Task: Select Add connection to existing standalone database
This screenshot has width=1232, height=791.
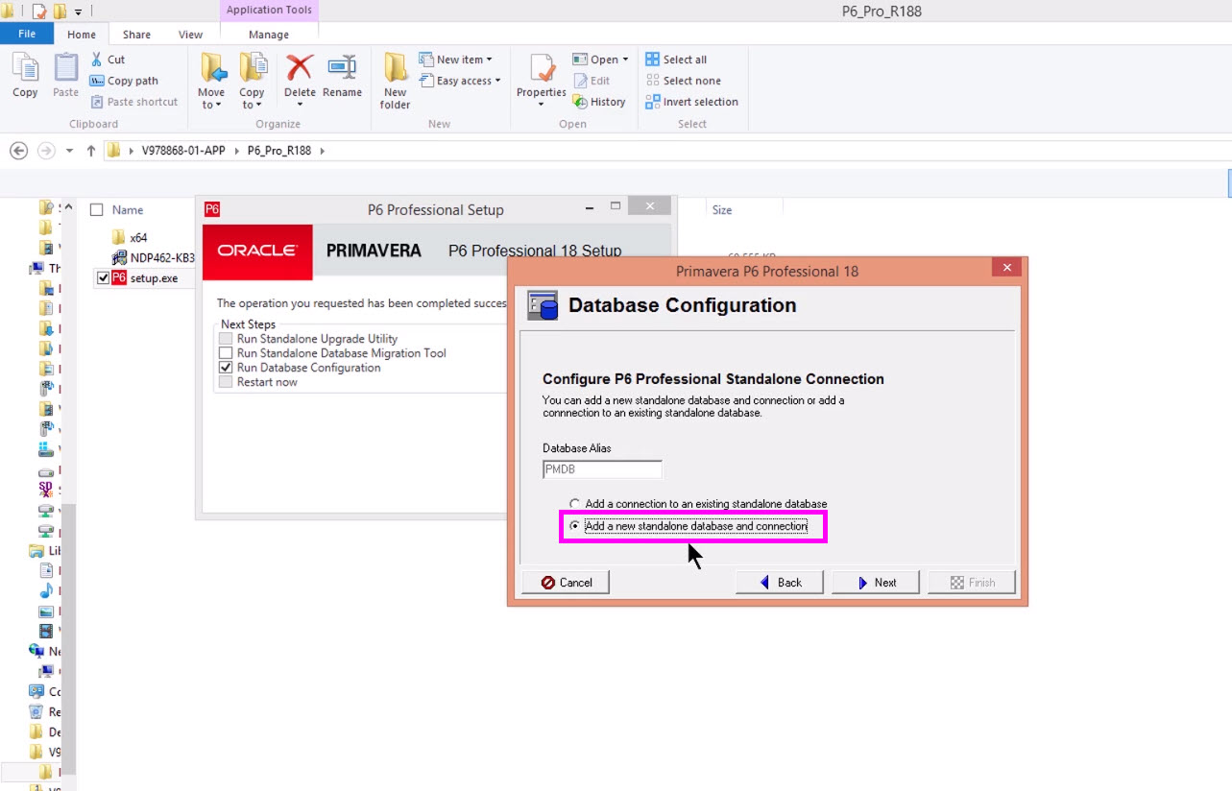Action: (575, 504)
